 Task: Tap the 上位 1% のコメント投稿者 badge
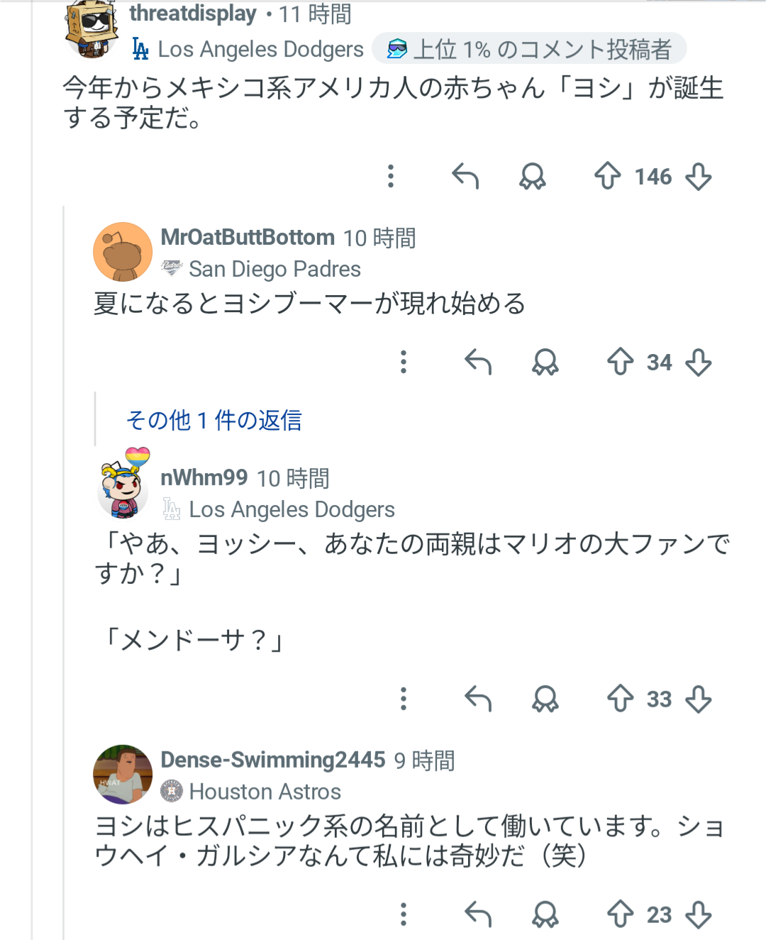pos(529,49)
